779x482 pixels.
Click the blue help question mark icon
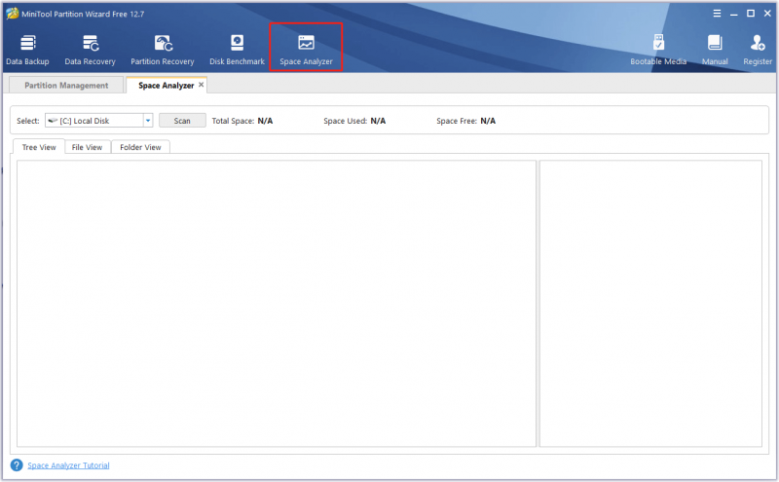[17, 465]
